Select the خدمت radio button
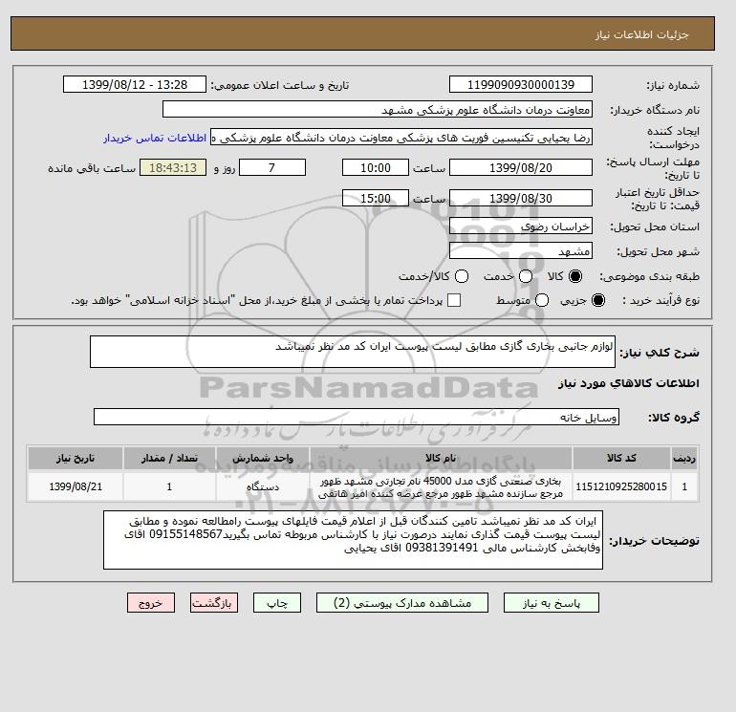Image resolution: width=736 pixels, height=712 pixels. [x=526, y=276]
